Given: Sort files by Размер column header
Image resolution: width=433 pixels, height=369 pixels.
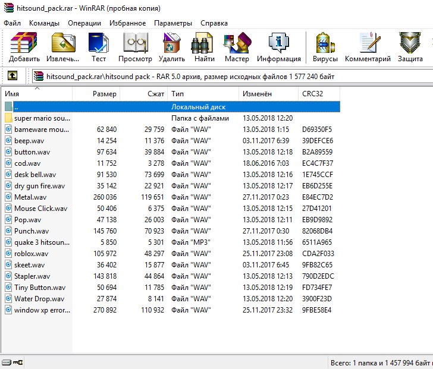Looking at the screenshot, I should click(96, 94).
